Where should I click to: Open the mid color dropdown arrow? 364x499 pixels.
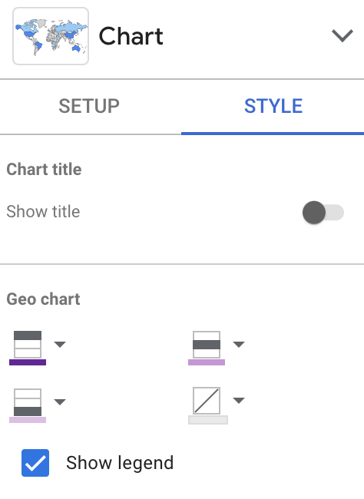pyautogui.click(x=239, y=344)
